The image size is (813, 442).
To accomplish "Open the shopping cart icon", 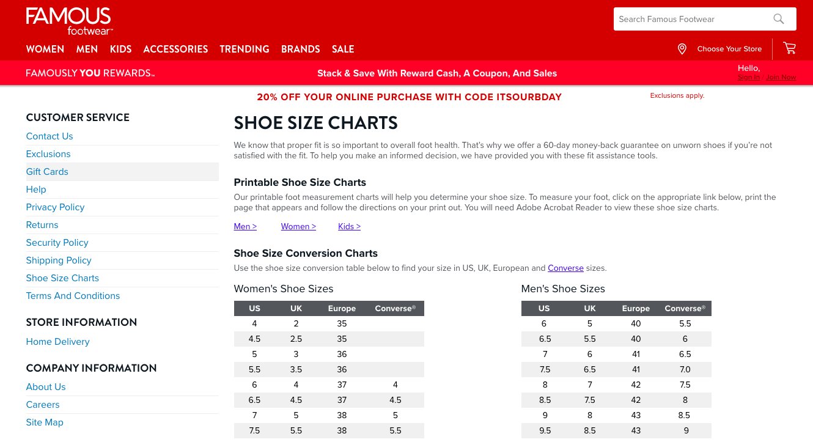I will pos(789,48).
